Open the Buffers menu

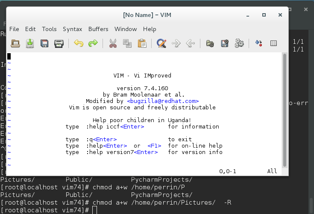[x=98, y=29]
